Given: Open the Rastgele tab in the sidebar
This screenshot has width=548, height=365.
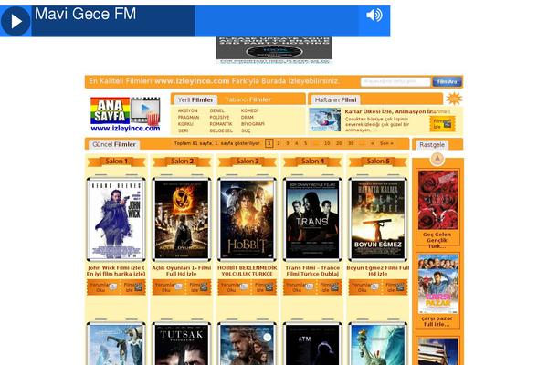Looking at the screenshot, I should pyautogui.click(x=432, y=144).
